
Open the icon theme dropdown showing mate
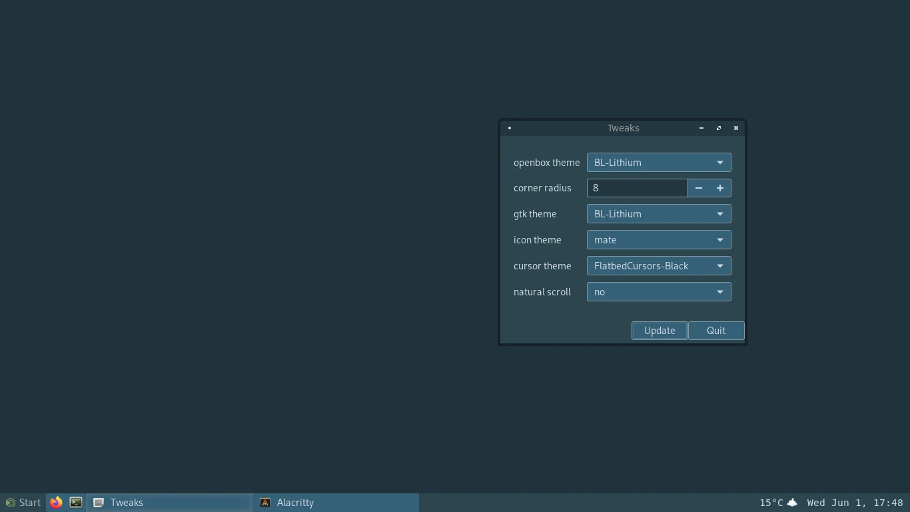click(x=658, y=240)
